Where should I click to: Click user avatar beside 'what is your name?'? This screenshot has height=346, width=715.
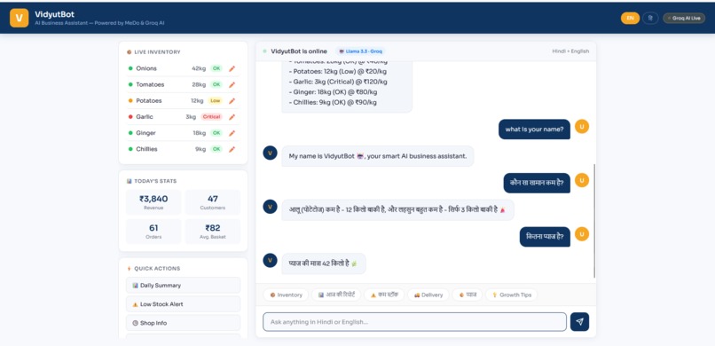582,126
